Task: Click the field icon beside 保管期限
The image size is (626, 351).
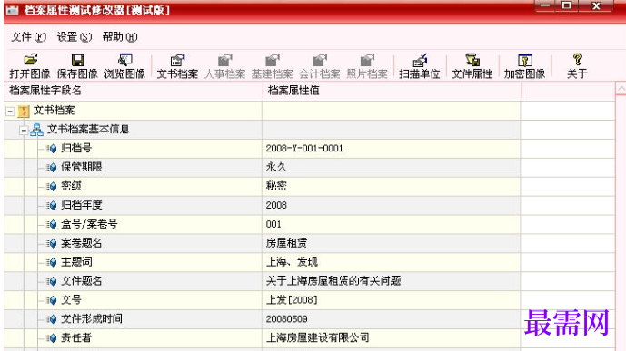Action: coord(51,167)
